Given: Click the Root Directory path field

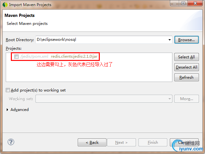Looking at the screenshot, I should point(101,40).
